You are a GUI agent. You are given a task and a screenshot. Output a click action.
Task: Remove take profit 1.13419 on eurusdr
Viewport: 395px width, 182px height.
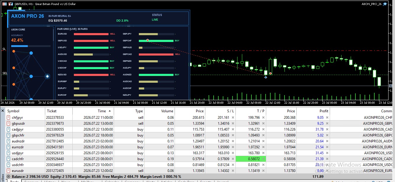click(x=263, y=171)
